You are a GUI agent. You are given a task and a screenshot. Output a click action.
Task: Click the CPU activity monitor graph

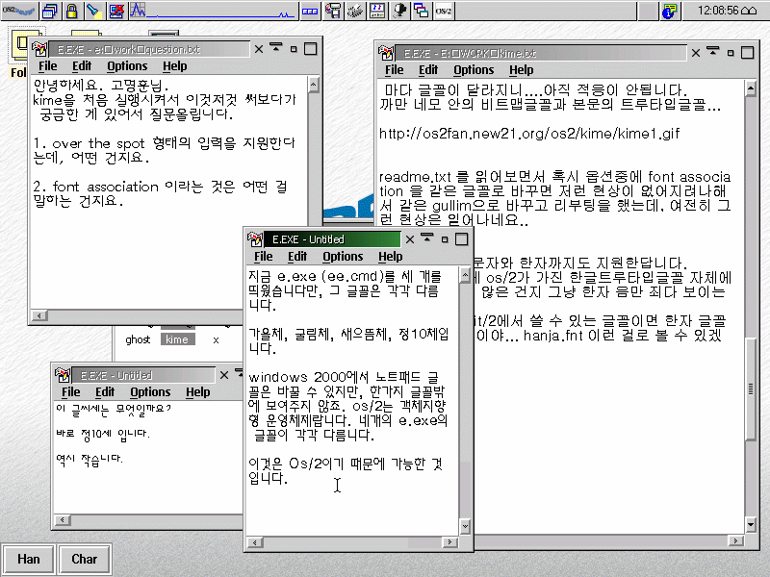(x=214, y=11)
